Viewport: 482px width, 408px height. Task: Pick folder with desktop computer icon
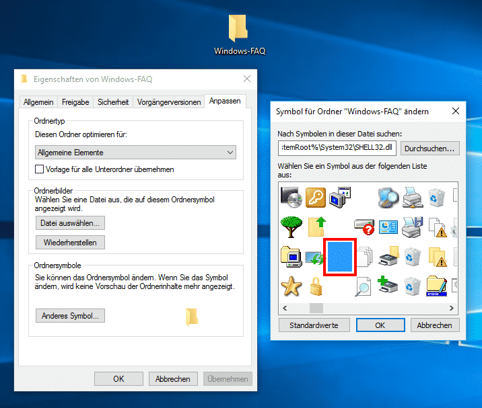click(291, 257)
